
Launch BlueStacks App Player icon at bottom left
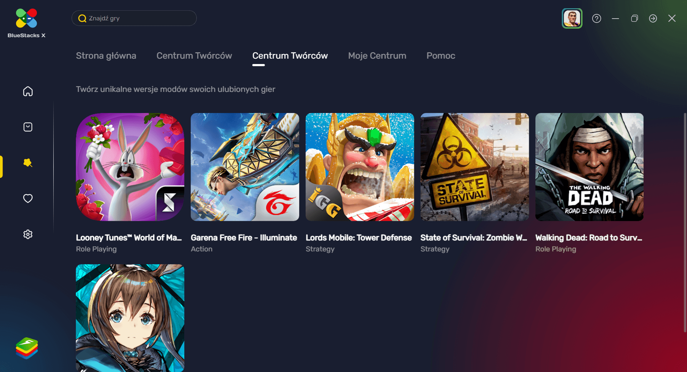(27, 348)
